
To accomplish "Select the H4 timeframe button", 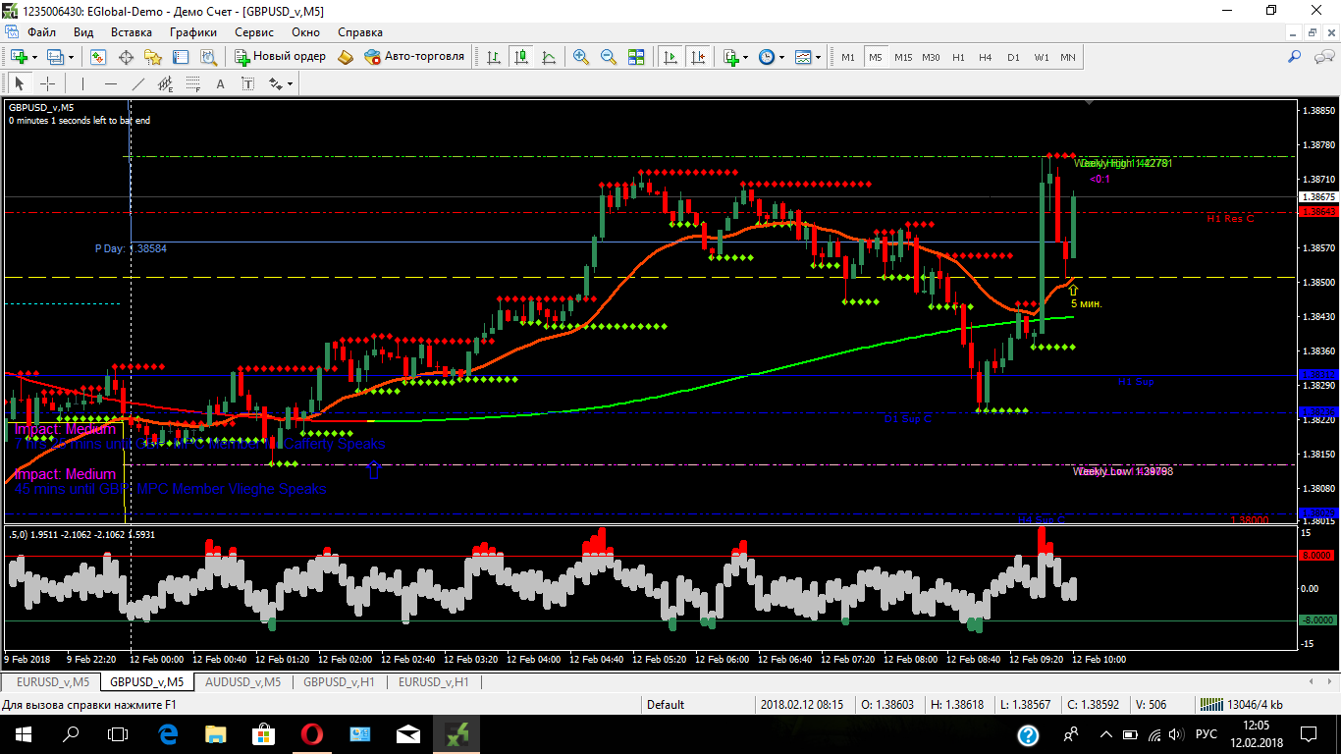I will point(986,57).
